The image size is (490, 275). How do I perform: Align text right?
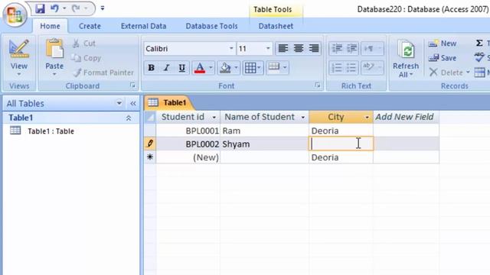coord(314,48)
